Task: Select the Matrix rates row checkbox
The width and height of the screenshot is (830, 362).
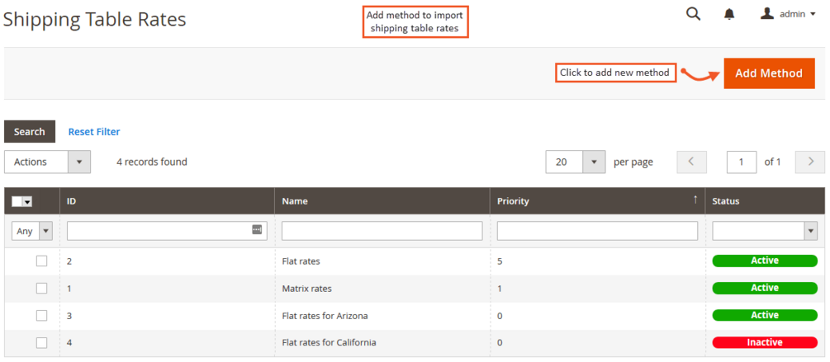Action: (42, 289)
